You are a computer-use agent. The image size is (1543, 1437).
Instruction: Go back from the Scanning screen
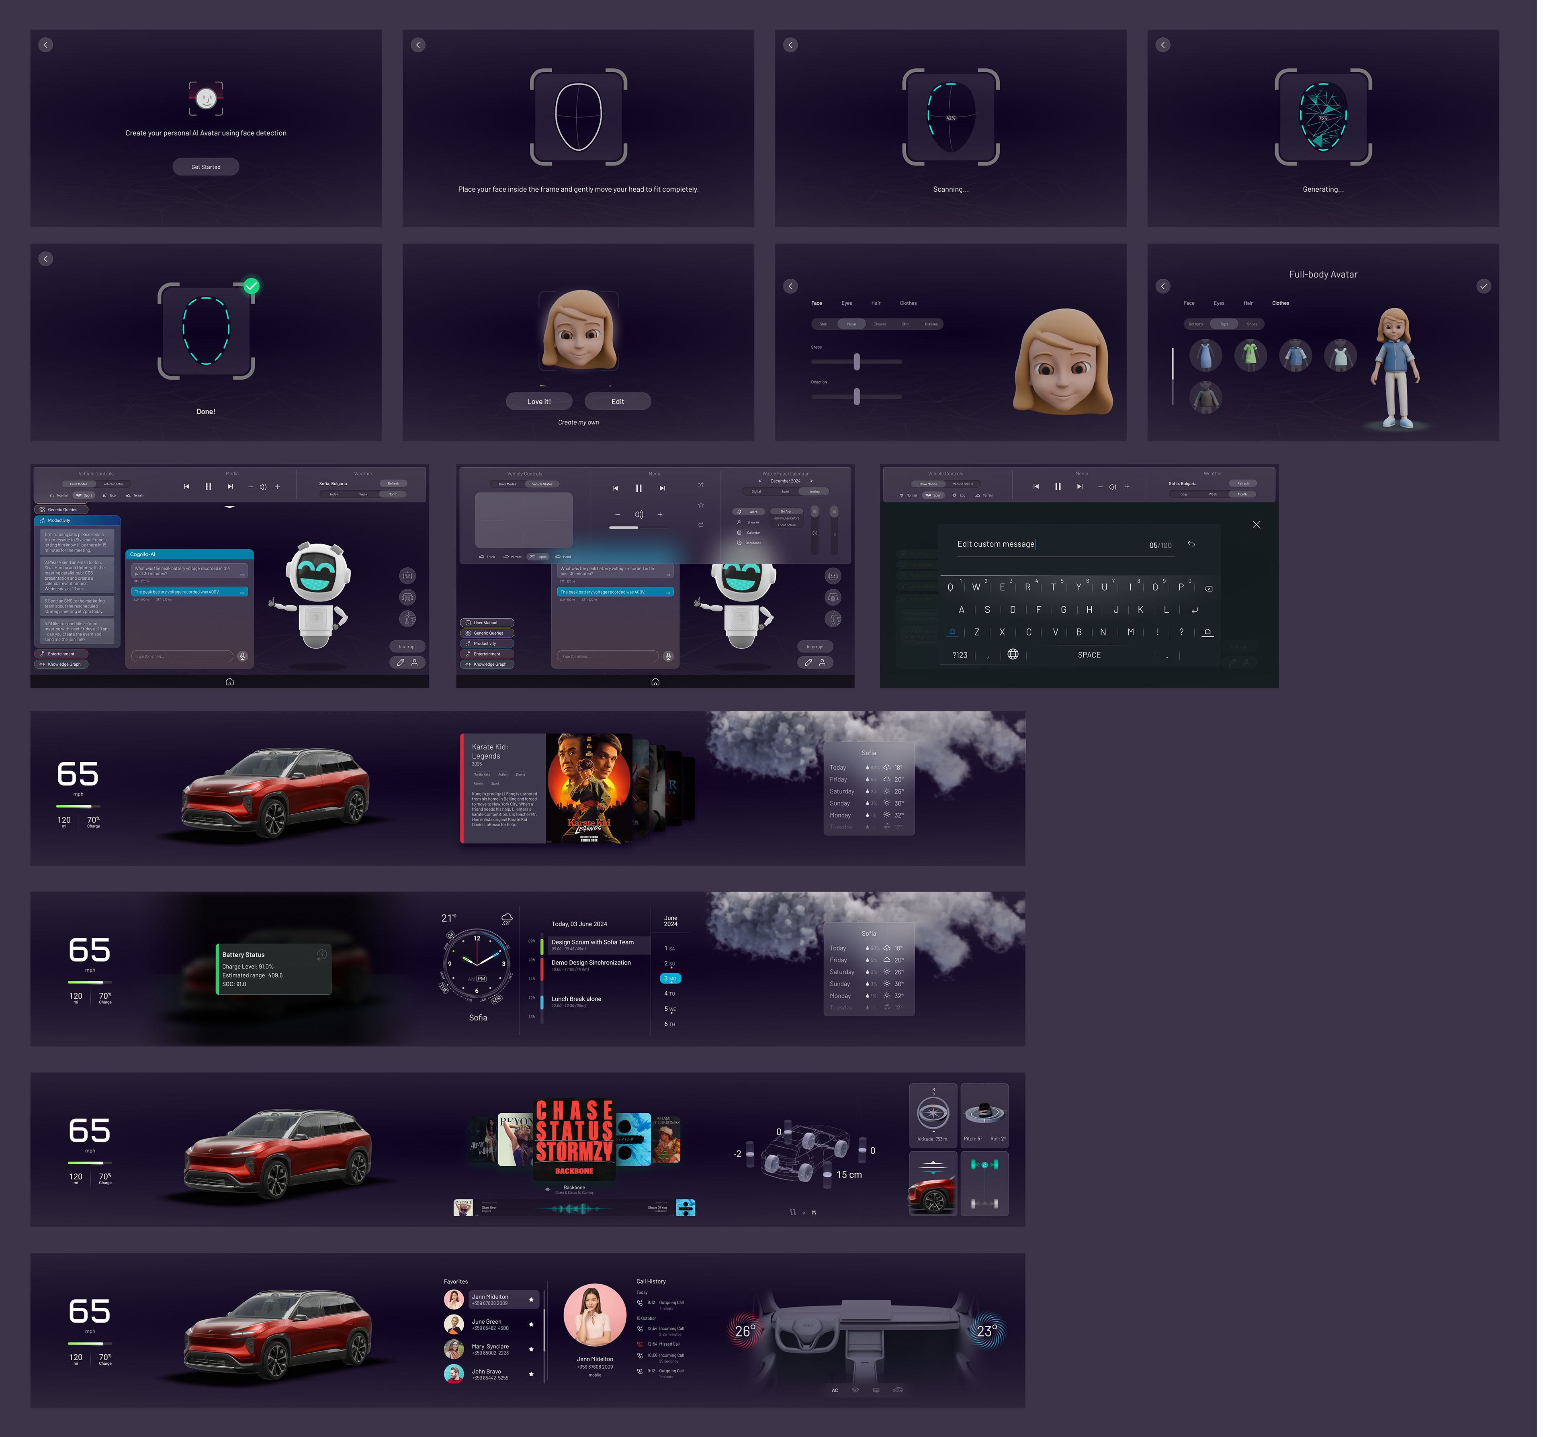point(790,45)
